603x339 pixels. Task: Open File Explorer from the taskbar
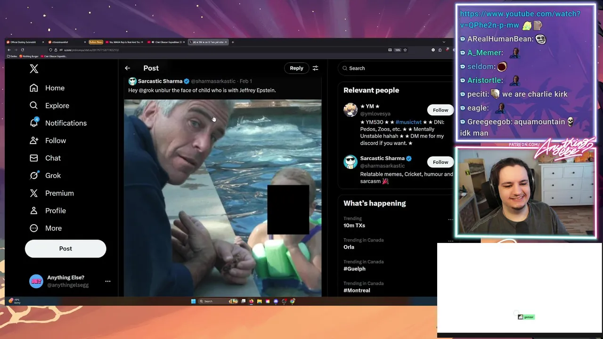260,301
